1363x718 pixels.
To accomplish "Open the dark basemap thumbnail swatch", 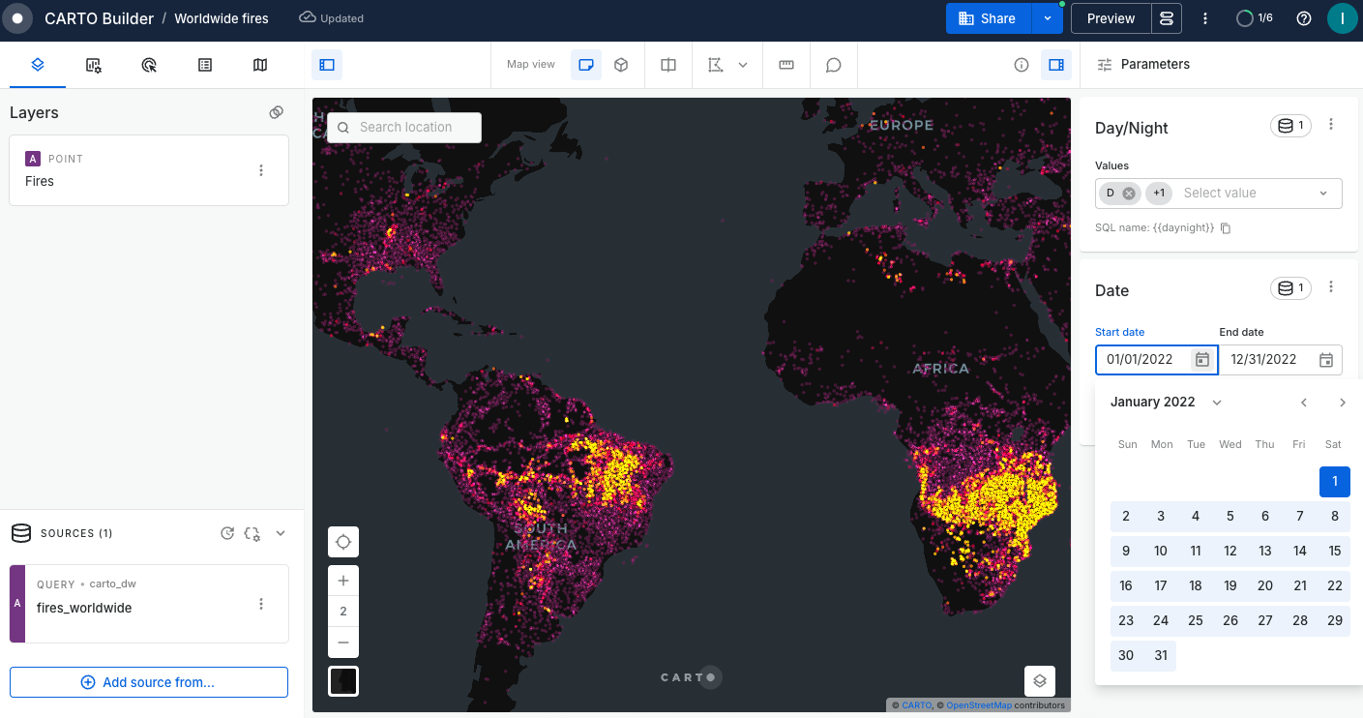I will pyautogui.click(x=343, y=680).
